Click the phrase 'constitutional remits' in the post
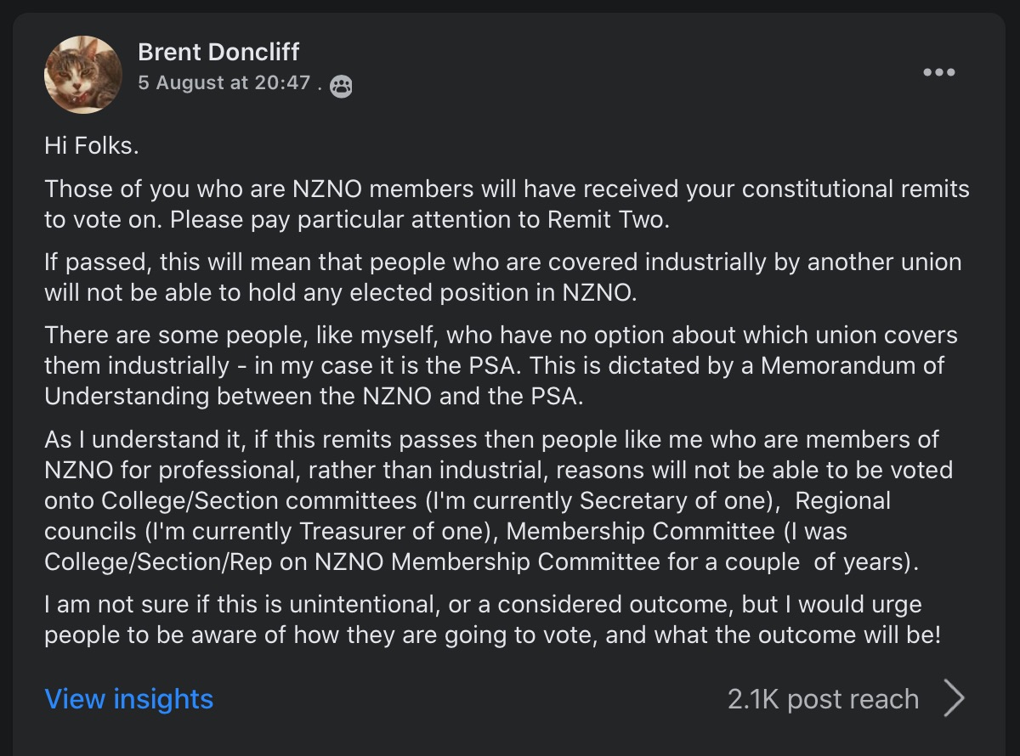The image size is (1020, 756). [x=828, y=189]
